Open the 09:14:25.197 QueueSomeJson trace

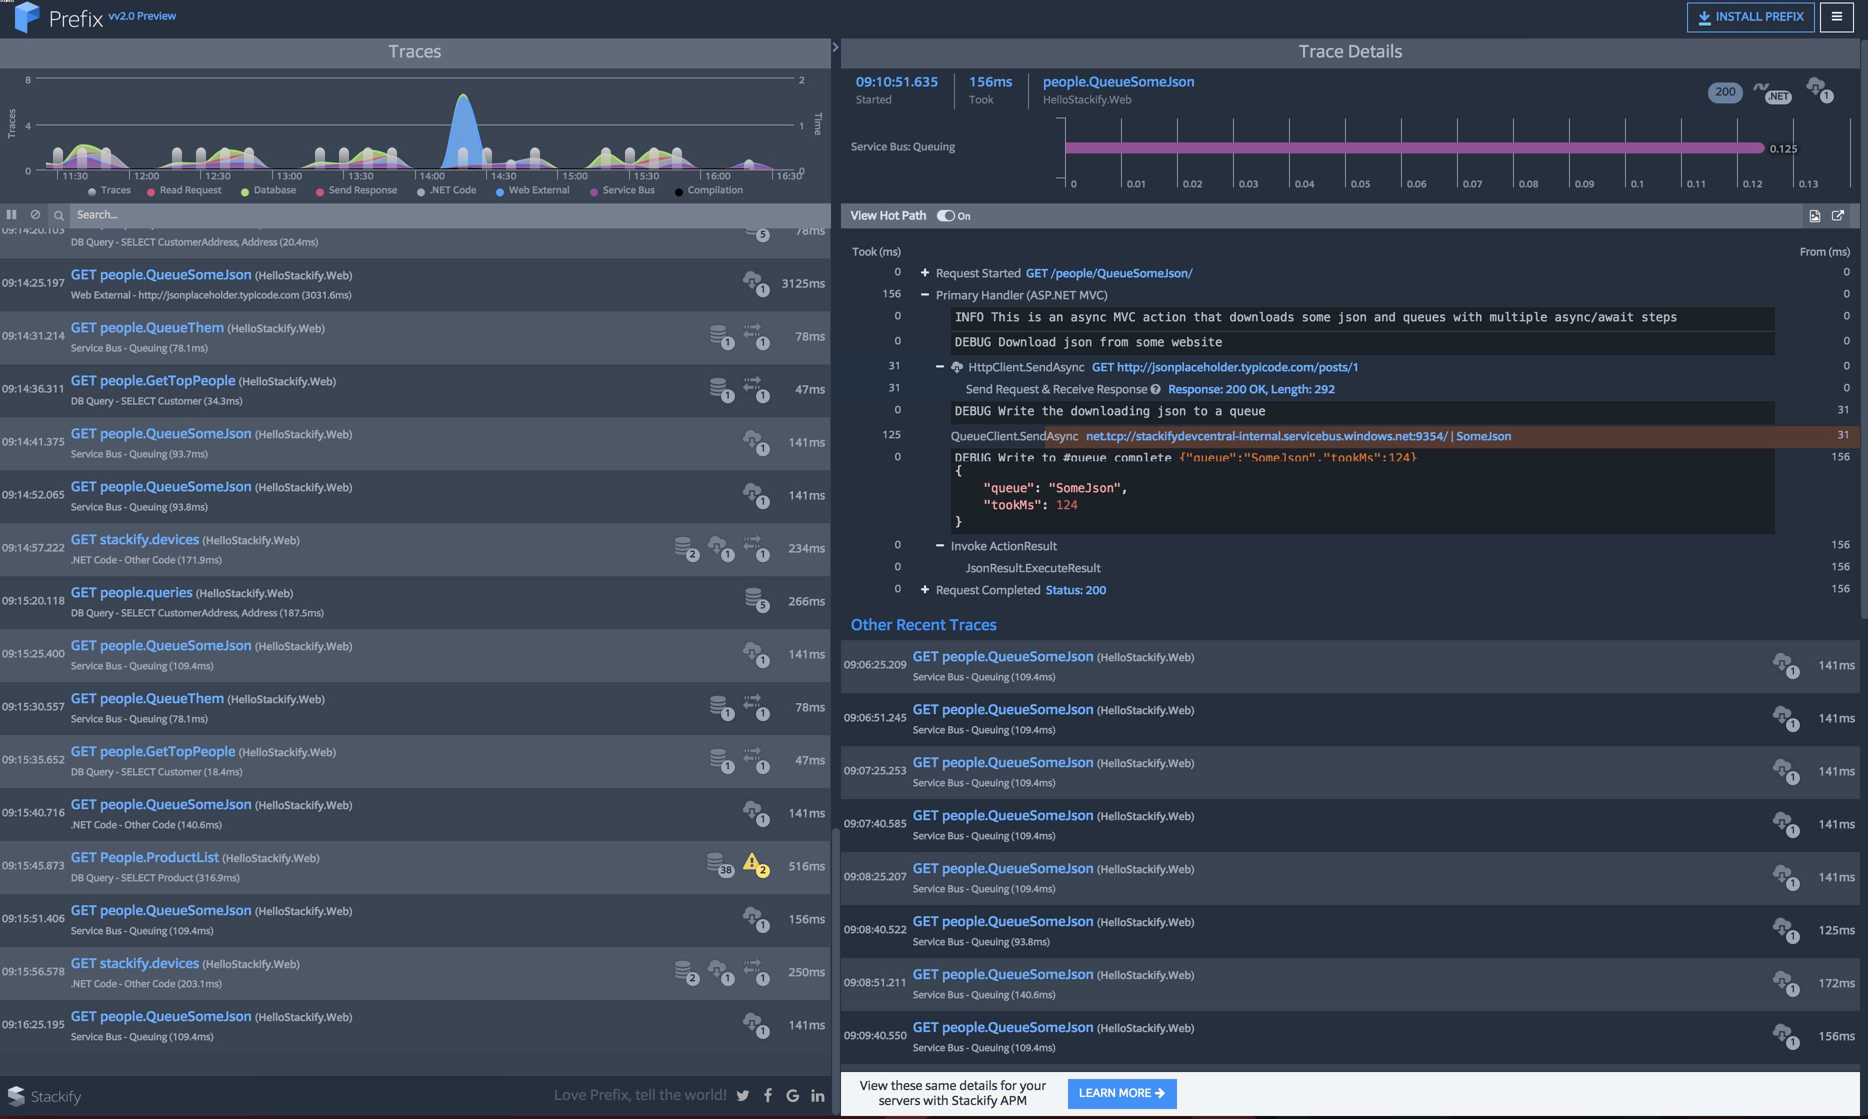pyautogui.click(x=415, y=284)
